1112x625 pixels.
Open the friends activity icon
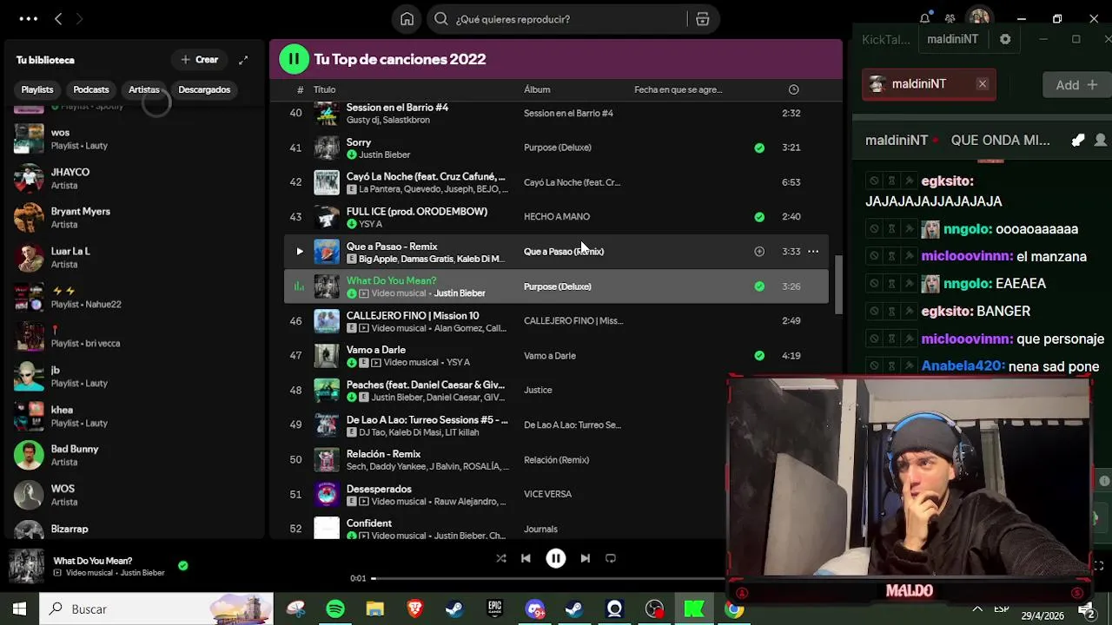(x=950, y=18)
